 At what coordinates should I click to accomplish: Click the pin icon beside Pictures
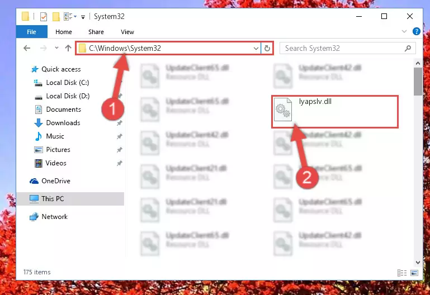point(119,150)
